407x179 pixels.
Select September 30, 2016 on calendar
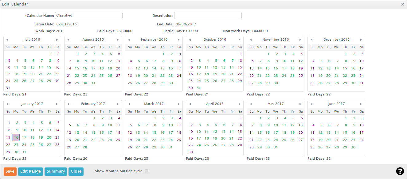[x=170, y=83]
